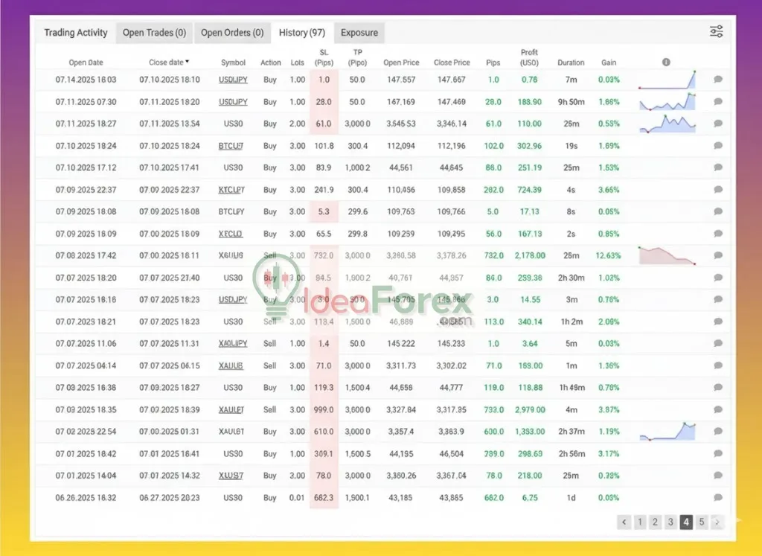The width and height of the screenshot is (762, 556).
Task: Open the History (97) tab
Action: coord(301,32)
